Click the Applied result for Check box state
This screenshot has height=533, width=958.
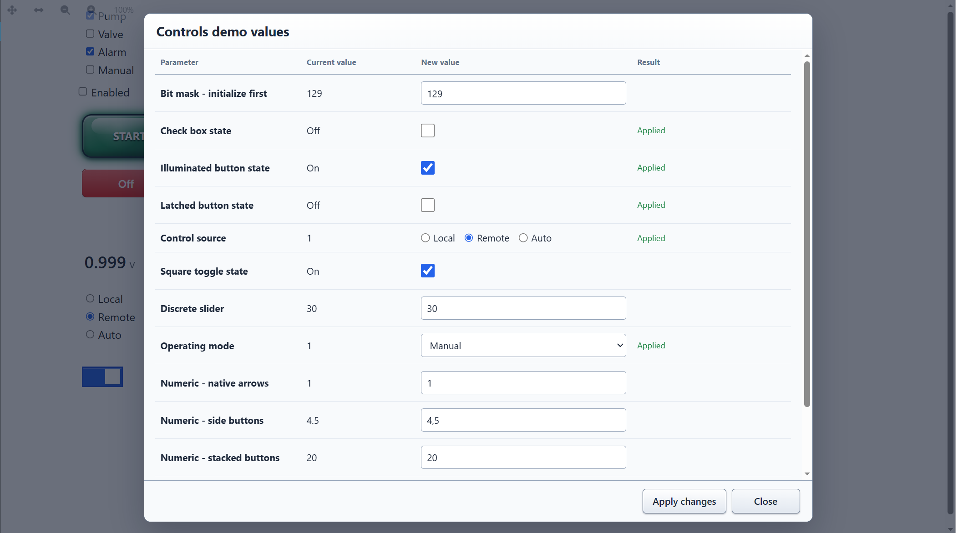click(x=651, y=131)
